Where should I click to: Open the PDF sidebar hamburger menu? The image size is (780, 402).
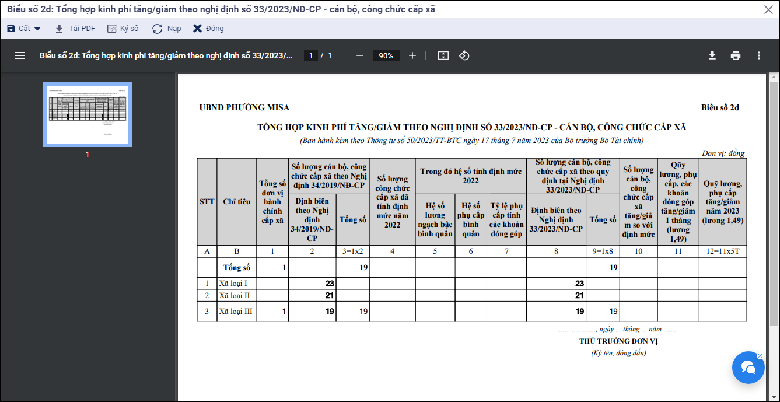[20, 55]
